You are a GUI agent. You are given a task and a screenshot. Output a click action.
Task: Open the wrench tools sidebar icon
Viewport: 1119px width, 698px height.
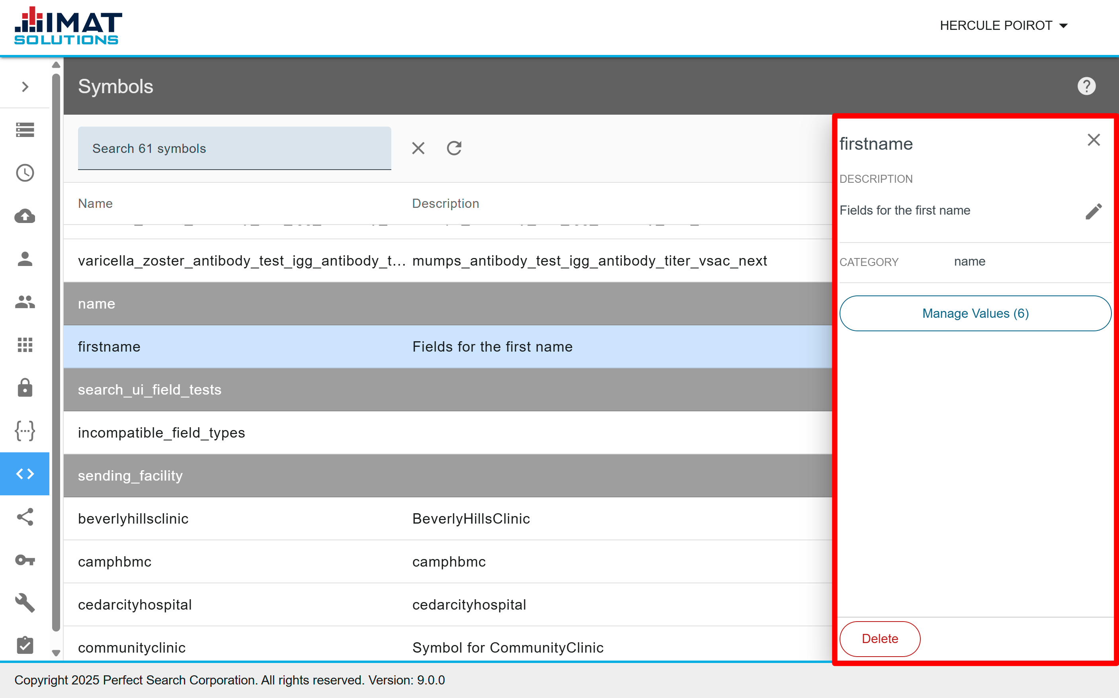pyautogui.click(x=25, y=603)
